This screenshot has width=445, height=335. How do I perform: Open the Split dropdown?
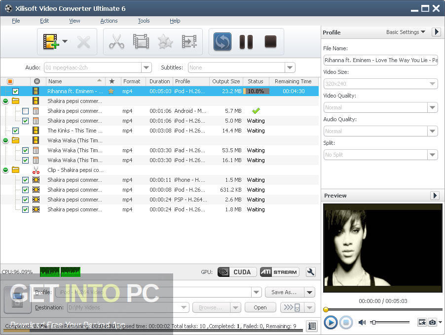click(433, 155)
